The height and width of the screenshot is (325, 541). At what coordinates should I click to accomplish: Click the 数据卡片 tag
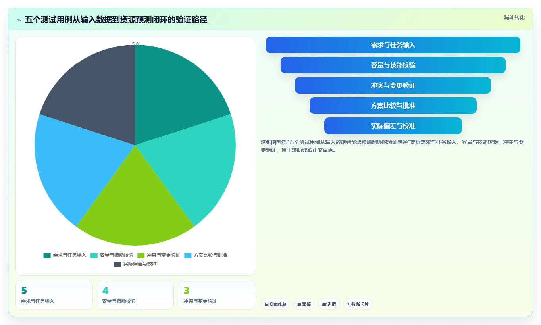358,304
